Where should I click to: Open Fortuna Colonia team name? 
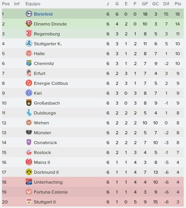pyautogui.click(x=51, y=192)
